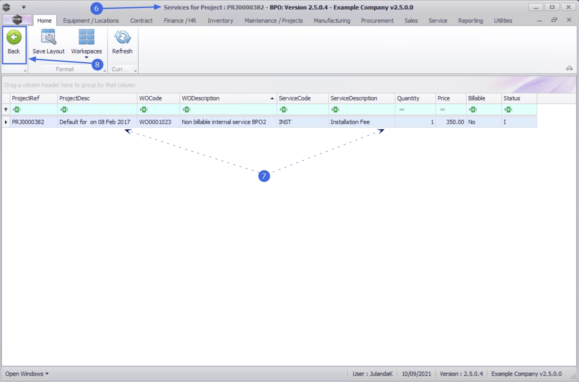Image resolution: width=579 pixels, height=382 pixels.
Task: Select the 350.00 price cell
Action: [451, 122]
